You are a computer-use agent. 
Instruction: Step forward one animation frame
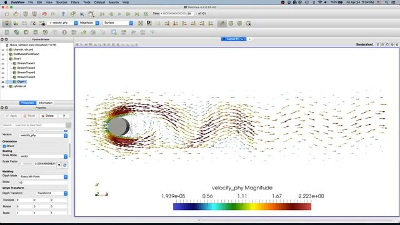pyautogui.click(x=128, y=14)
